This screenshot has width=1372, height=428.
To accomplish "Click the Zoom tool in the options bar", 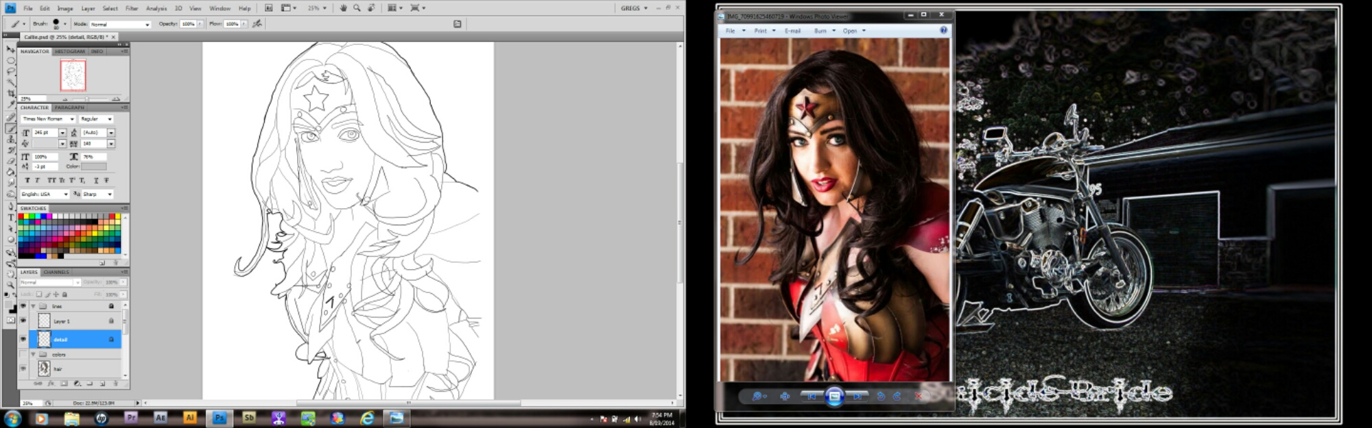I will pos(357,8).
